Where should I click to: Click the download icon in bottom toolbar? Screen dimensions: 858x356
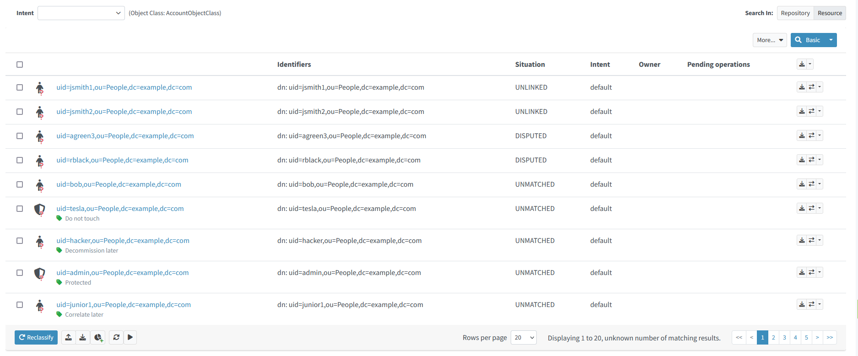pos(83,337)
